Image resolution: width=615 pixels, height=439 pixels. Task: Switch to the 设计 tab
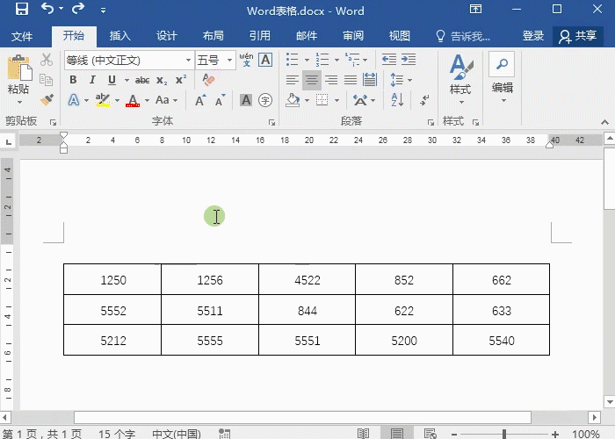click(167, 36)
